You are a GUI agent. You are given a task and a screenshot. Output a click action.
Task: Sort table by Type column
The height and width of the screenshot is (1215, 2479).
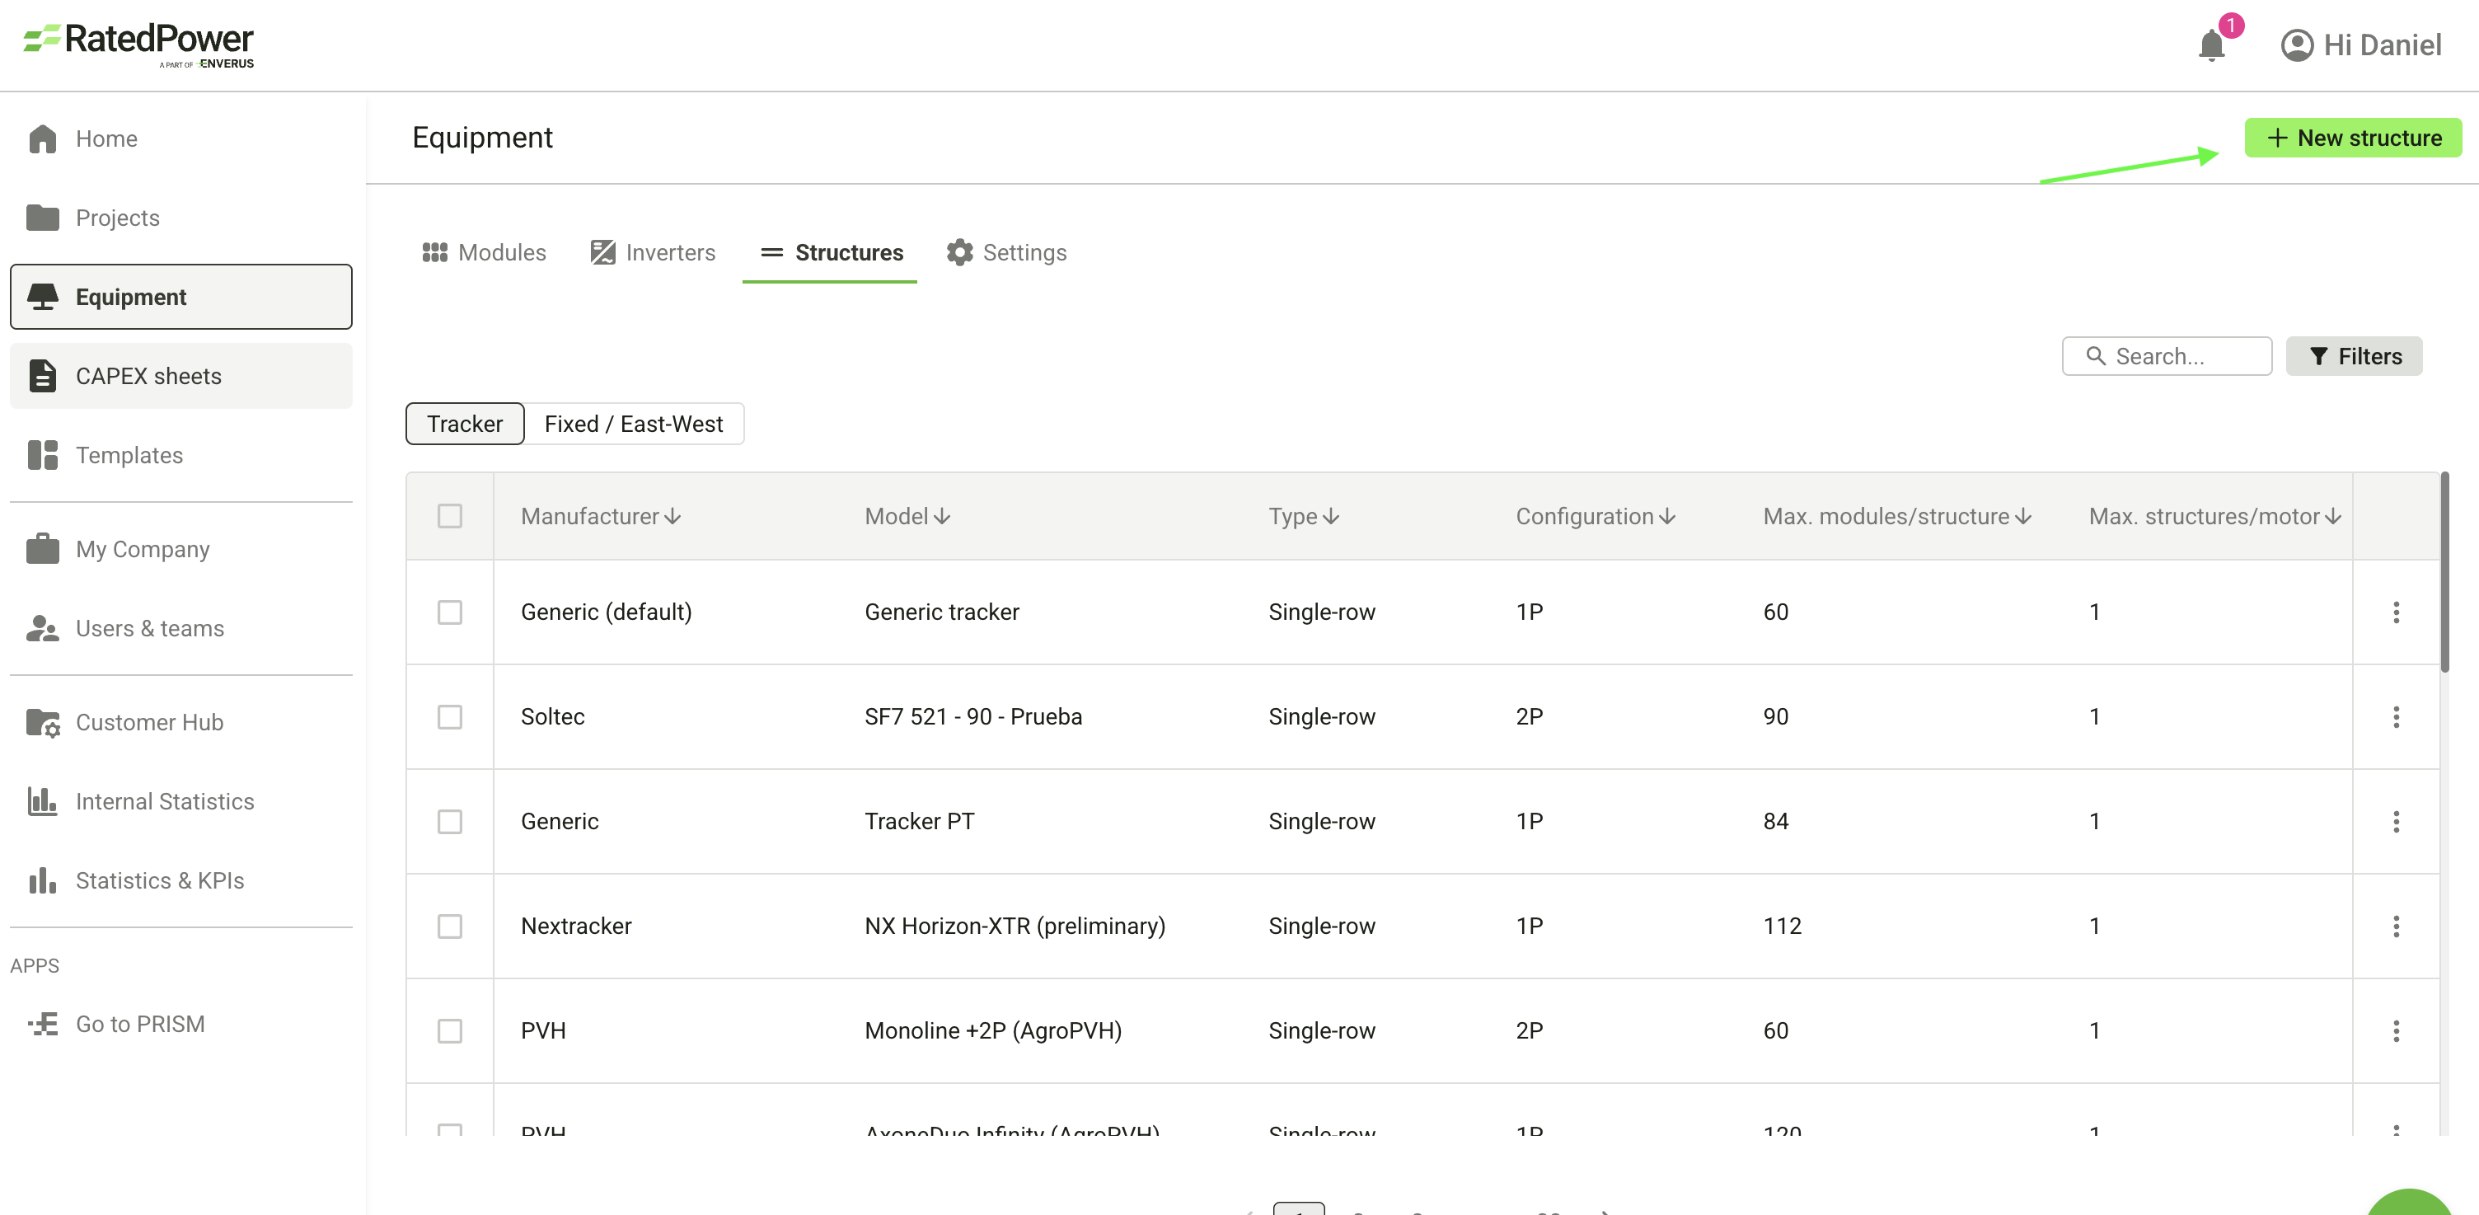1304,516
